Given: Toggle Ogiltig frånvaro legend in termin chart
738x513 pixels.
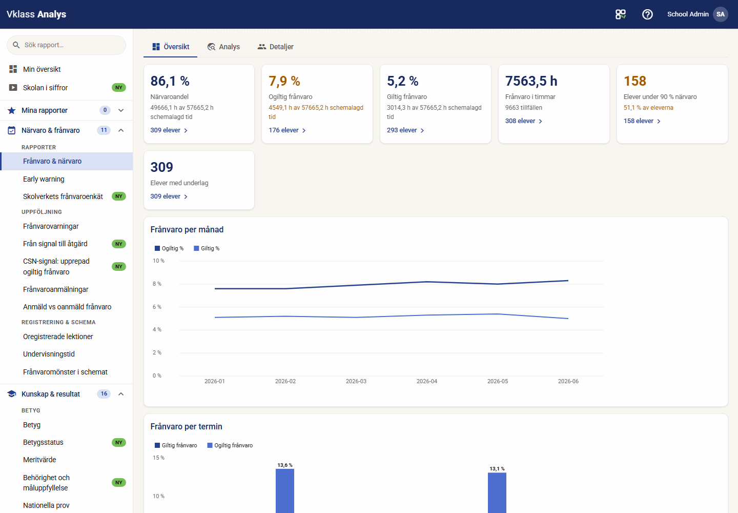Looking at the screenshot, I should [x=230, y=445].
